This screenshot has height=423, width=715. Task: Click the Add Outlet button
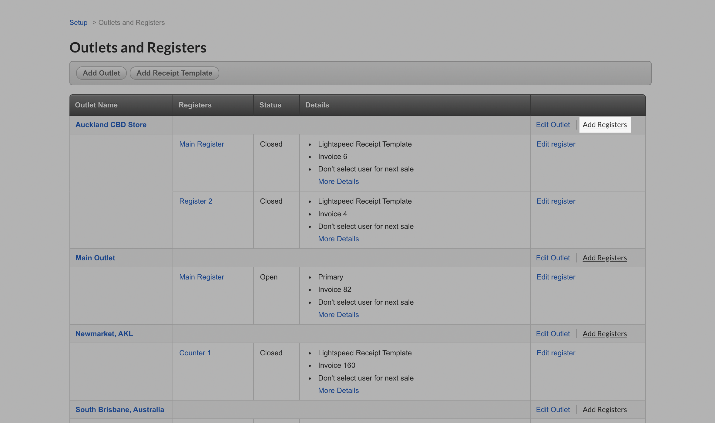[x=101, y=73]
